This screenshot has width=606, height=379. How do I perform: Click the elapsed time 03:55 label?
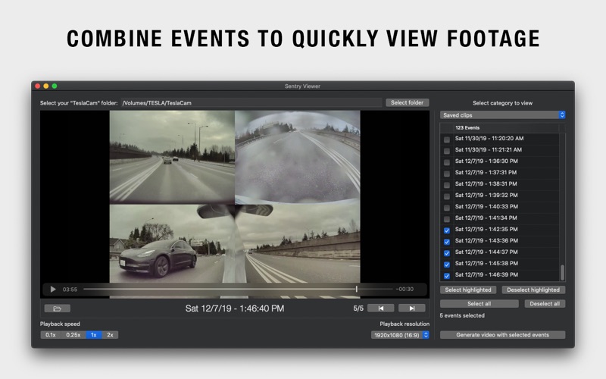(x=70, y=290)
